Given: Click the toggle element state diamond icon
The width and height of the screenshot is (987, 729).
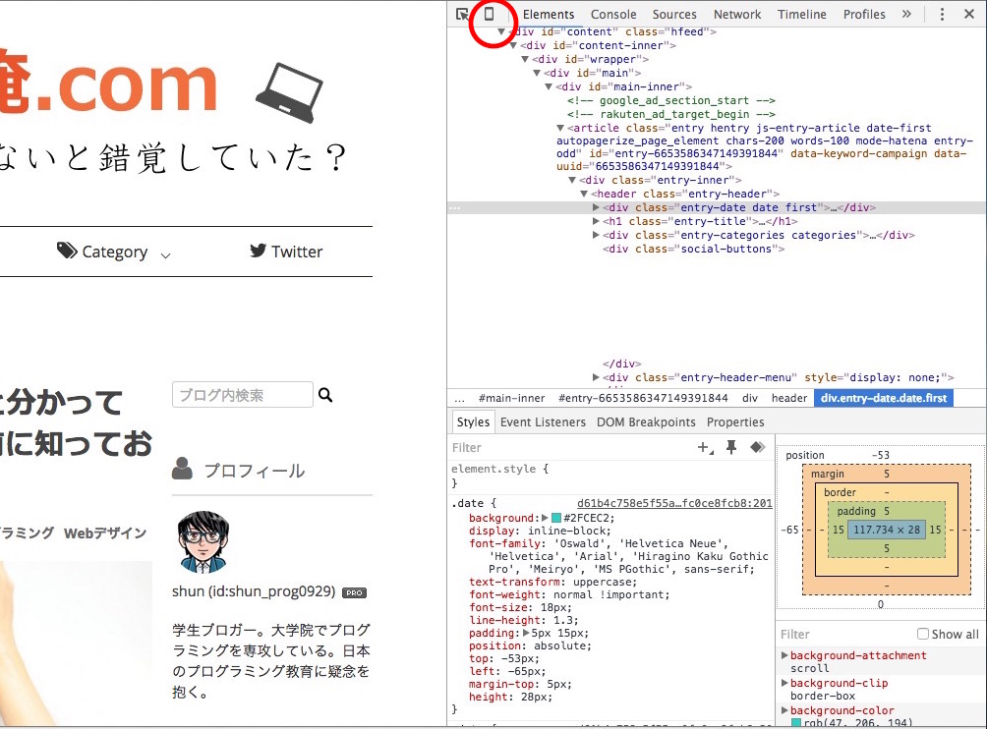Looking at the screenshot, I should coord(756,447).
